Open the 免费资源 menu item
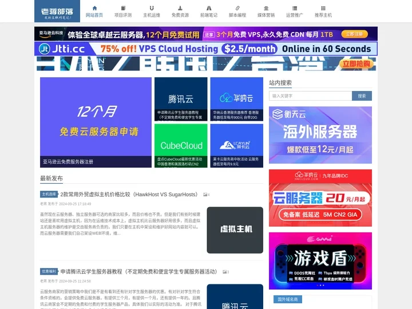 [x=180, y=15]
